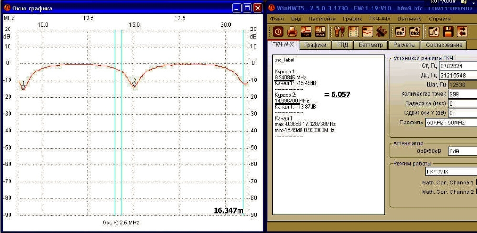
Task: Open the График menu
Action: (x=353, y=19)
